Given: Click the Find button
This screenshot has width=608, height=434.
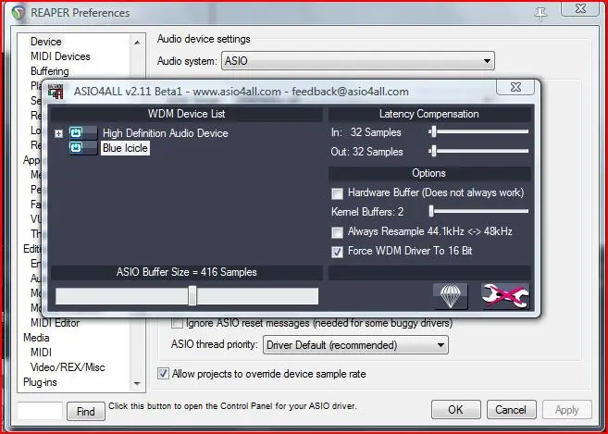Looking at the screenshot, I should tap(86, 411).
